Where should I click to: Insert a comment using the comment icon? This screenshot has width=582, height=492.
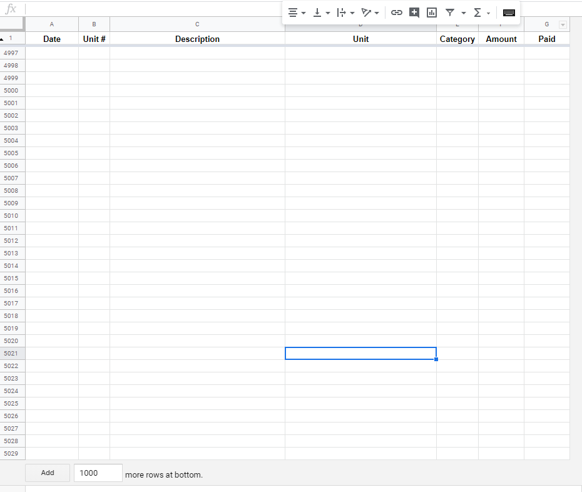[414, 12]
